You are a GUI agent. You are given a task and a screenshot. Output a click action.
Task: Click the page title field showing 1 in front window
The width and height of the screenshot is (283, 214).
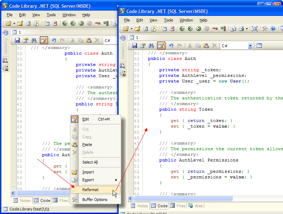coord(205,37)
